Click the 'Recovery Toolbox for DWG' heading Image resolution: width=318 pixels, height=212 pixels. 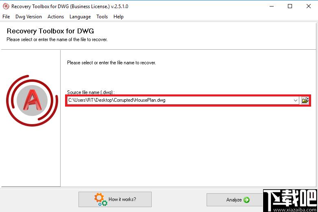pos(50,31)
